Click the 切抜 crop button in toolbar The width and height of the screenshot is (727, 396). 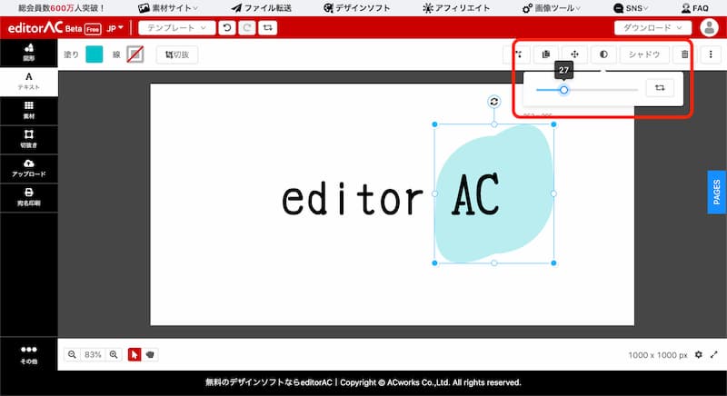click(177, 54)
